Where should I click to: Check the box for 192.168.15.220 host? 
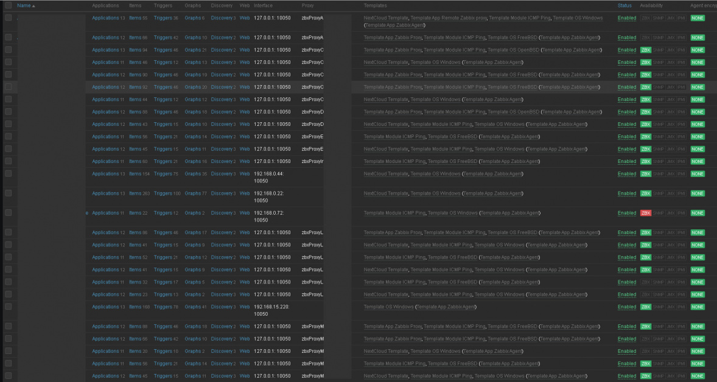coord(9,306)
